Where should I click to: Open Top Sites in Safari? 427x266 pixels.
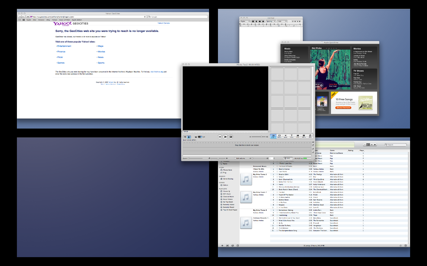23,20
